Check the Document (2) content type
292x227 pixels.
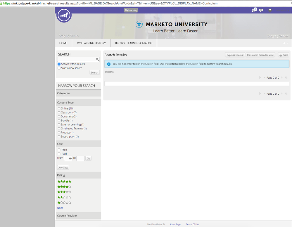click(x=59, y=117)
